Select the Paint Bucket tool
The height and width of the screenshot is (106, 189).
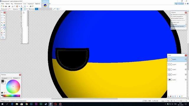[2, 25]
